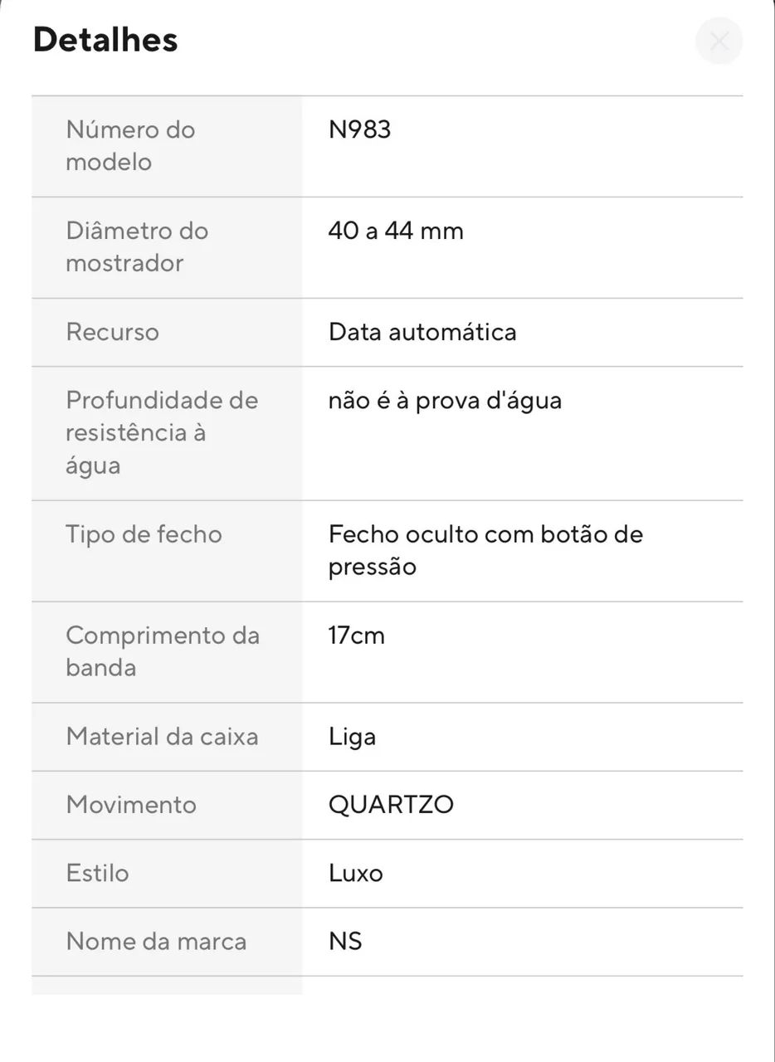Tap Profundidade de resistência à água label

coord(162,433)
